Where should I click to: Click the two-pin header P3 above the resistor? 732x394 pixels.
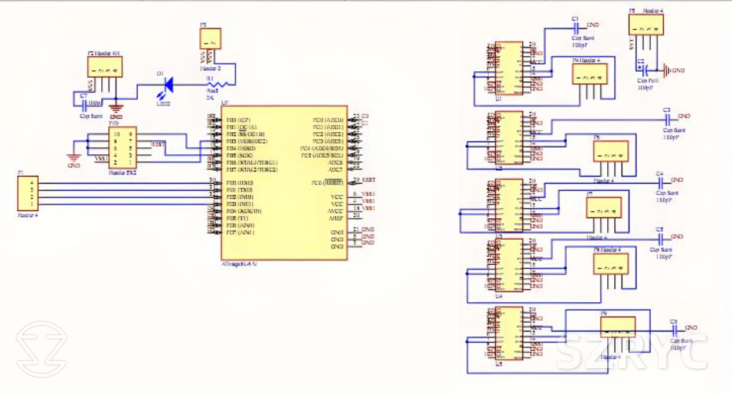[210, 39]
